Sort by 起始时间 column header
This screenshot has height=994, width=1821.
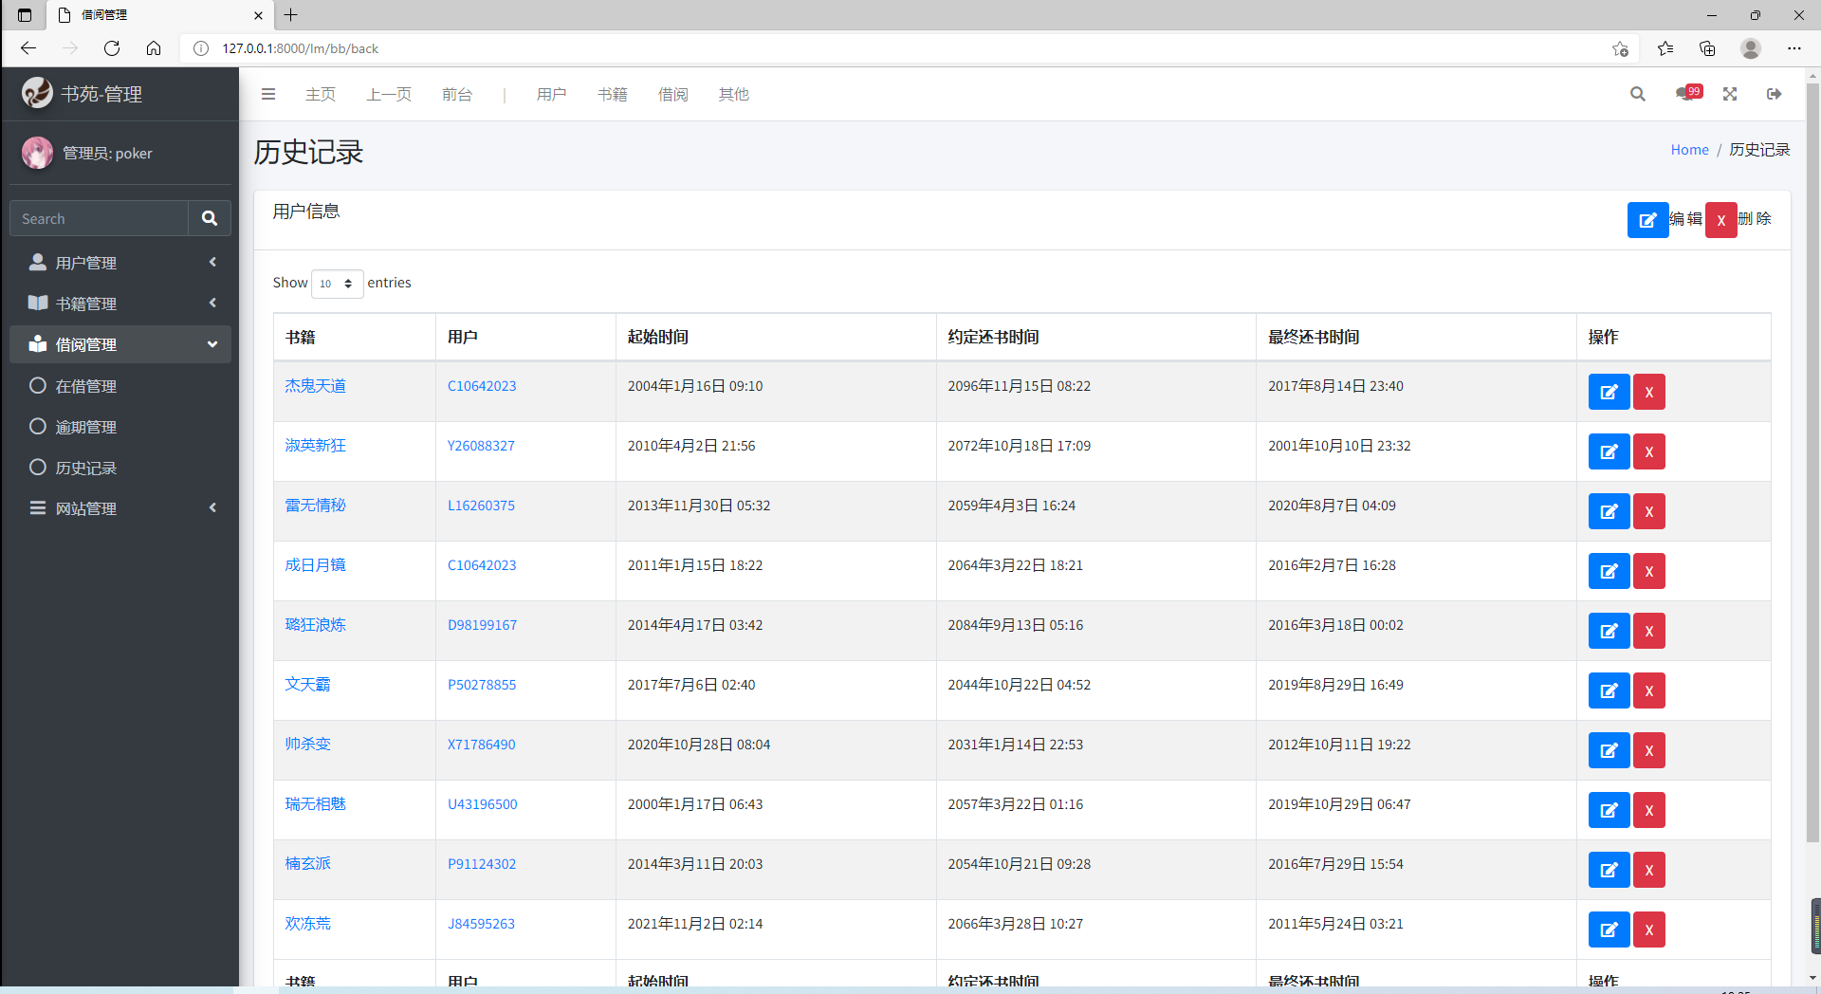pos(776,337)
